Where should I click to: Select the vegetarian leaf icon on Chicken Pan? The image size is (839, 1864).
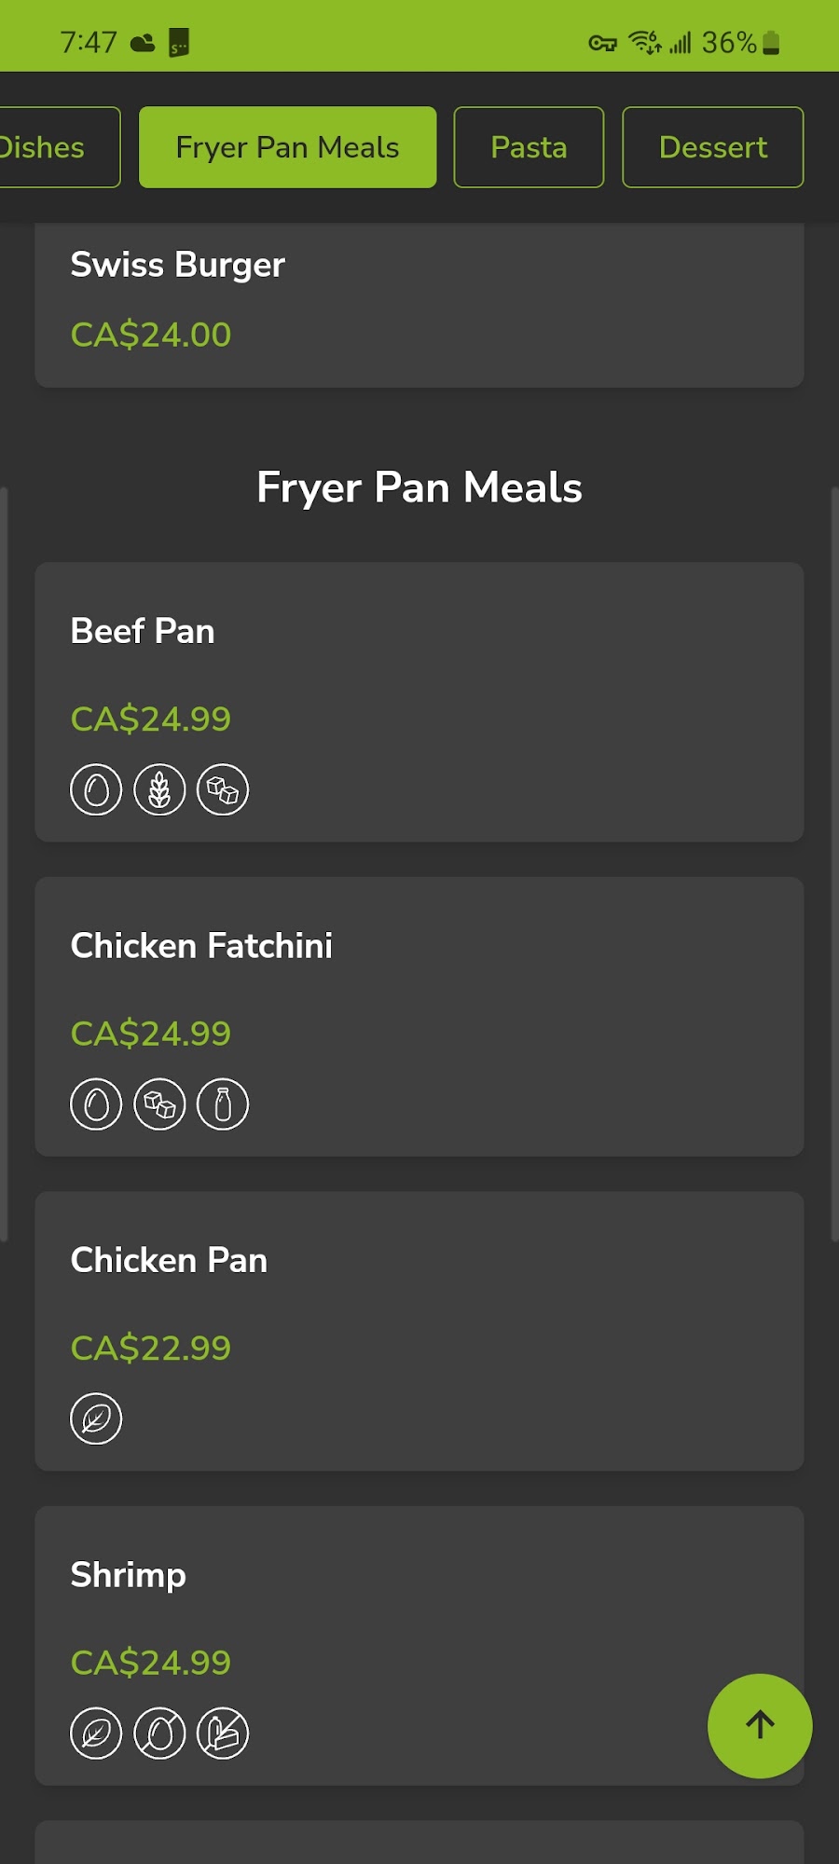tap(95, 1419)
